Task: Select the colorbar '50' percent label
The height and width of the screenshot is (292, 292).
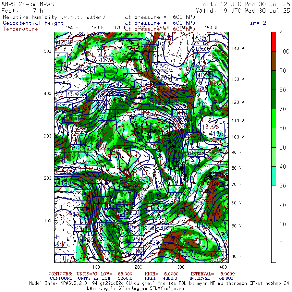Action: tap(283, 147)
